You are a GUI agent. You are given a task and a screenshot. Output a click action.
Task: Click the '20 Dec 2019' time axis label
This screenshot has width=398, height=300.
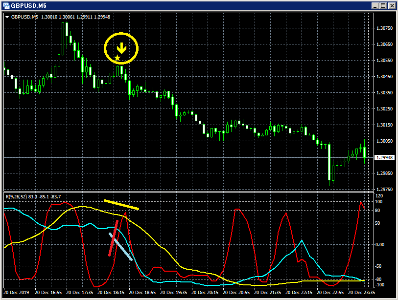pos(16,293)
